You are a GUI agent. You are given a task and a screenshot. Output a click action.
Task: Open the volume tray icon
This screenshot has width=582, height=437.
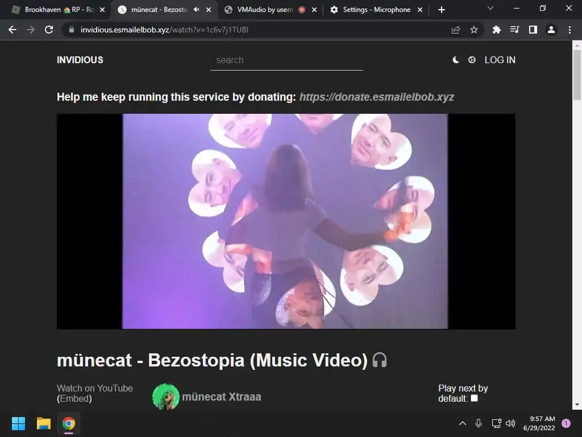(x=510, y=423)
